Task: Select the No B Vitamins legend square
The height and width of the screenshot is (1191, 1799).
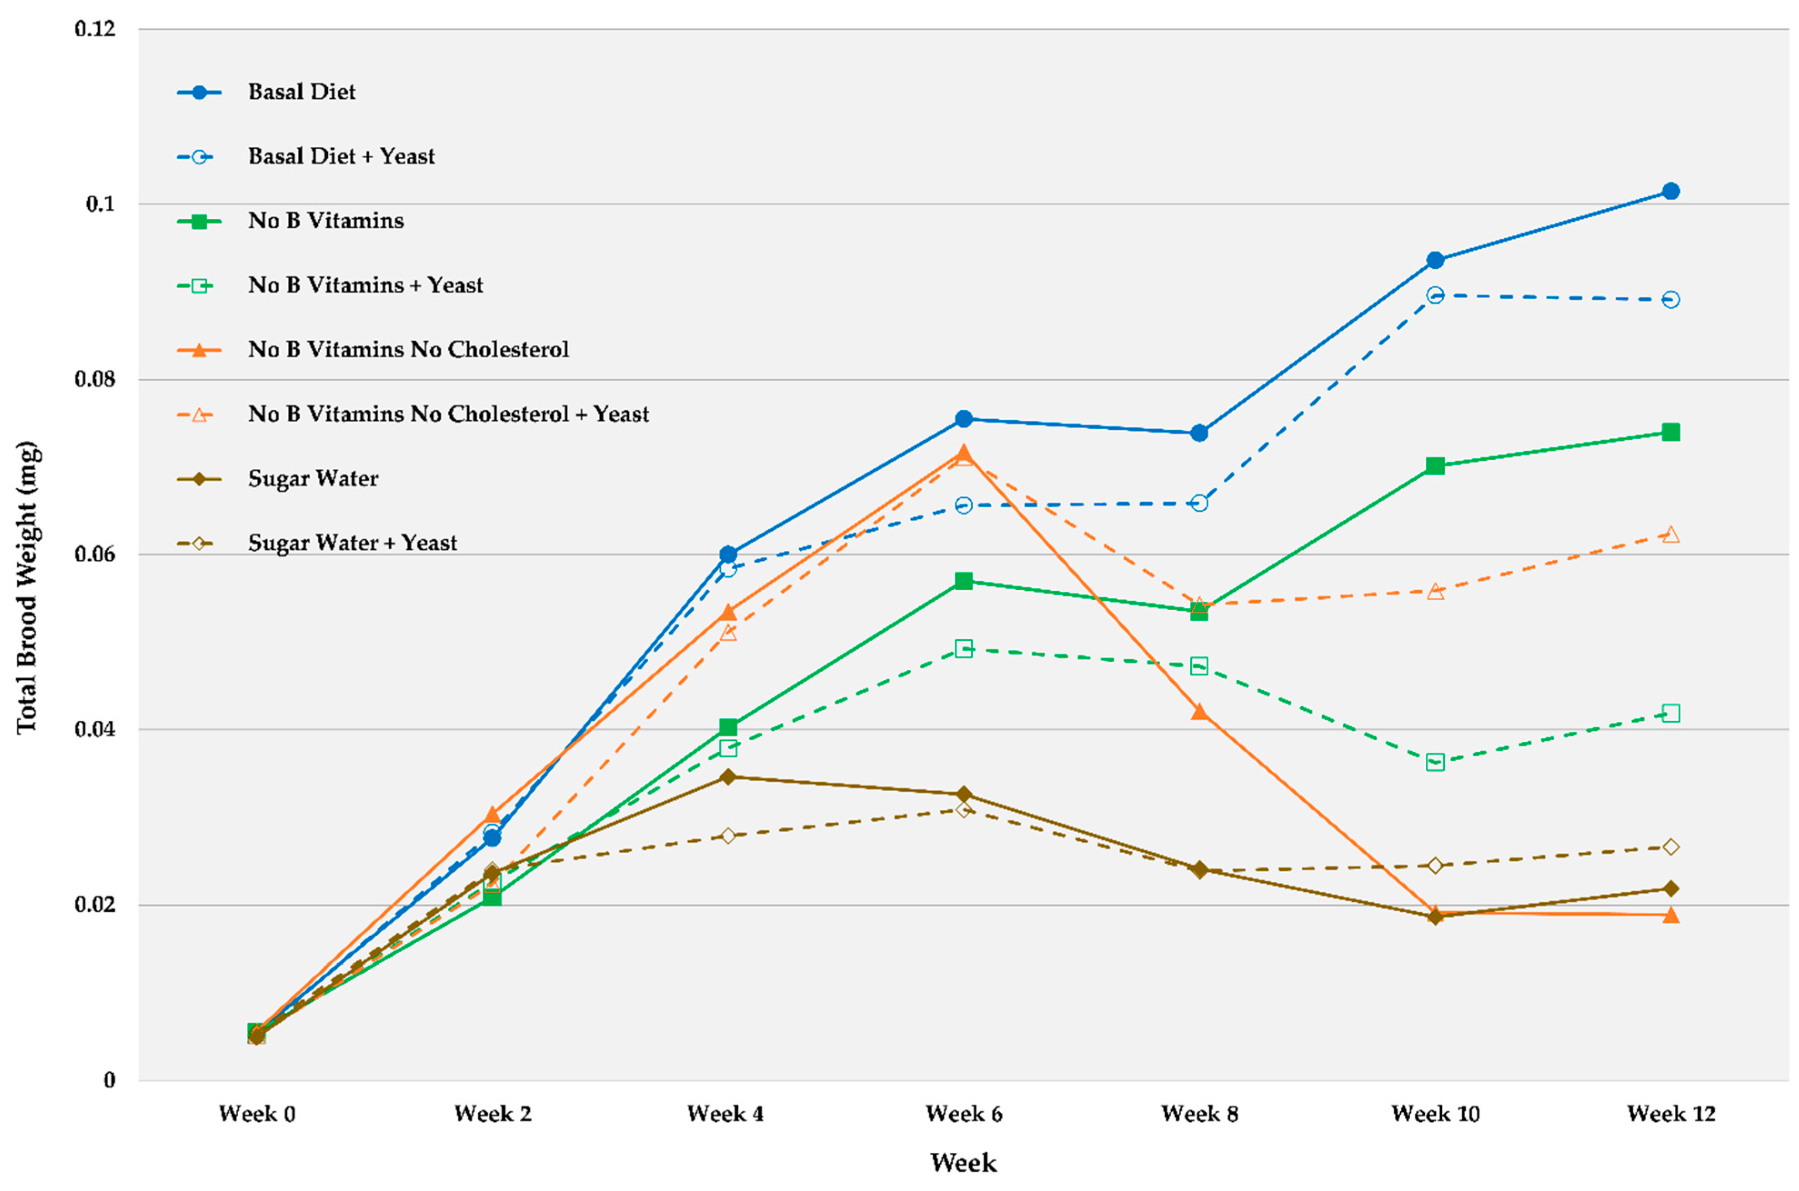Action: [x=199, y=222]
